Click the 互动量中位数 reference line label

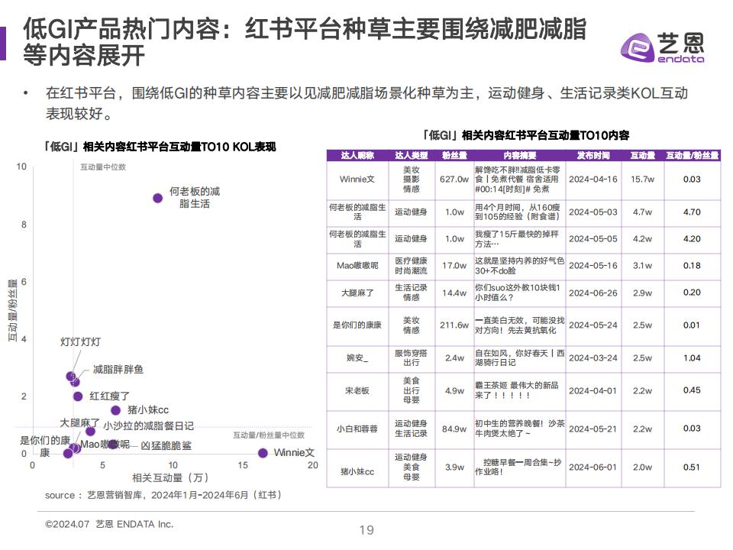pos(103,167)
